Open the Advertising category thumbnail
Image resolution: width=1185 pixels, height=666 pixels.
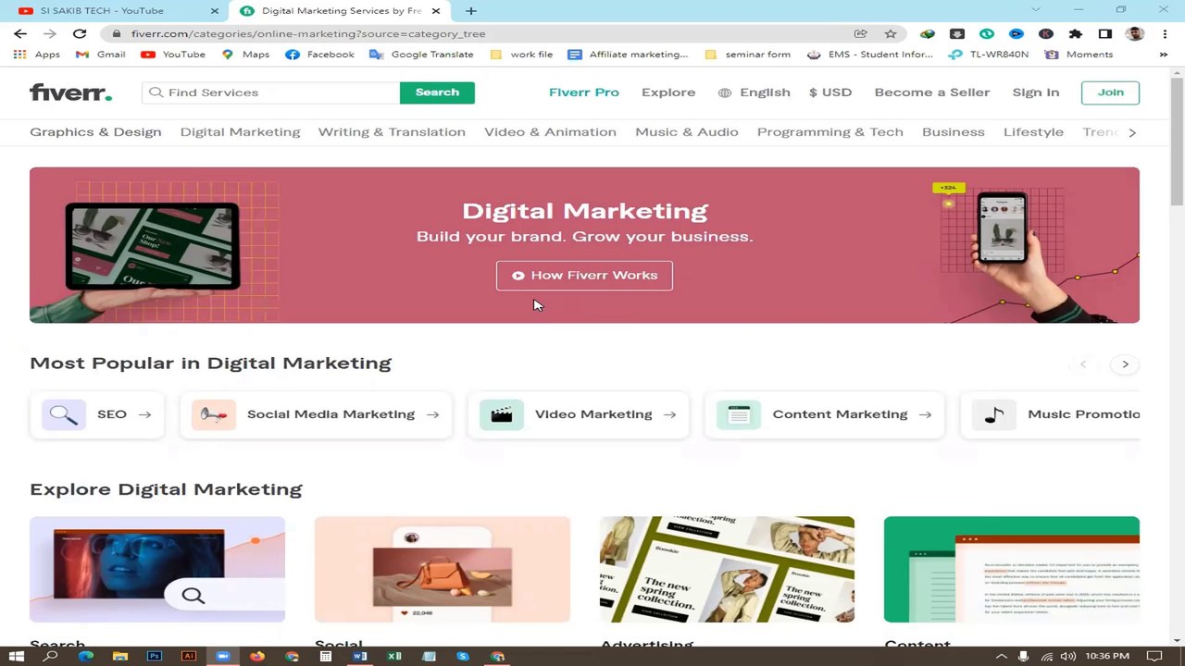(x=727, y=570)
